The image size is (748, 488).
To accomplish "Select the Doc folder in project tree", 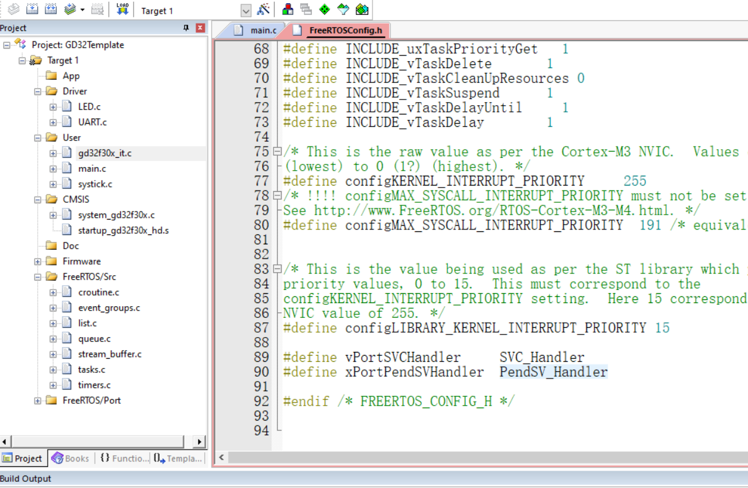I will (x=71, y=246).
